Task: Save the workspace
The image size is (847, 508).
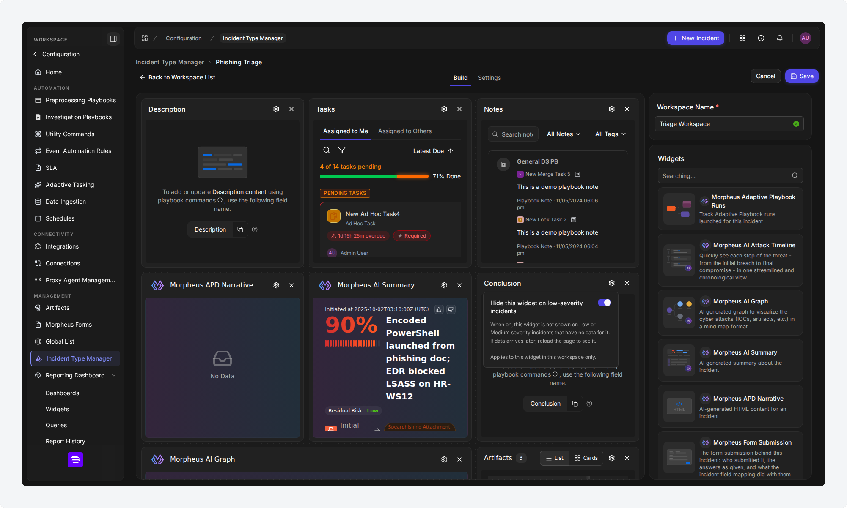Action: [802, 76]
